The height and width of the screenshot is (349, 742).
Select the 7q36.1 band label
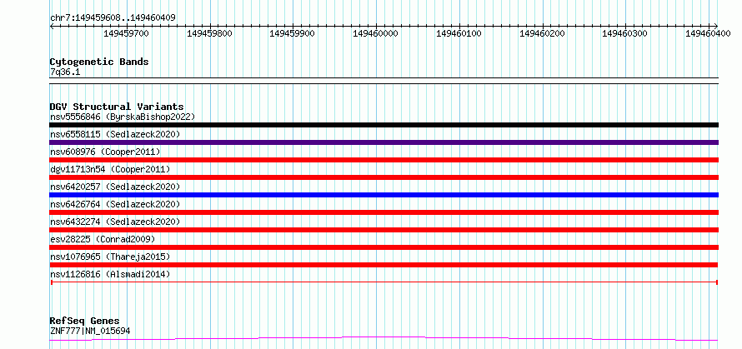coord(65,72)
